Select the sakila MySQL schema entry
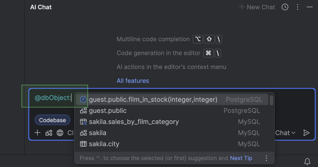The width and height of the screenshot is (318, 167). point(98,133)
